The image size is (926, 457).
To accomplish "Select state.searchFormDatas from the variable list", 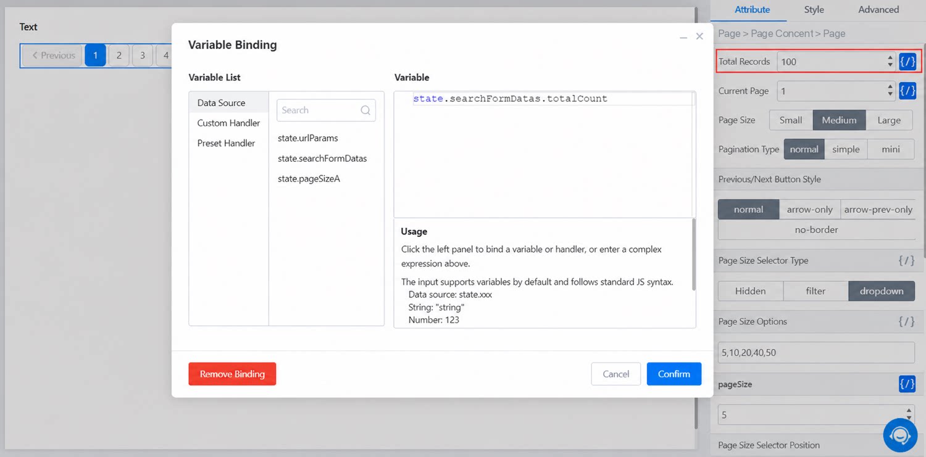I will (322, 159).
